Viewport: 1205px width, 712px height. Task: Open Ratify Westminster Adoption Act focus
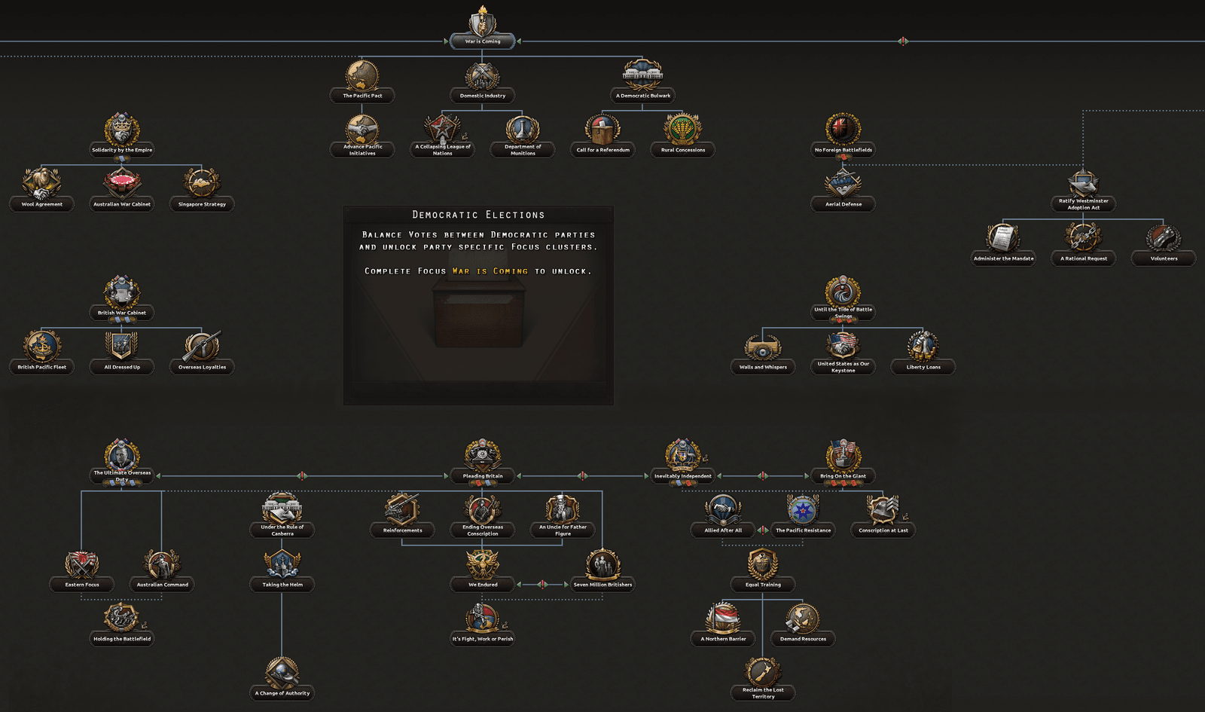tap(1084, 191)
